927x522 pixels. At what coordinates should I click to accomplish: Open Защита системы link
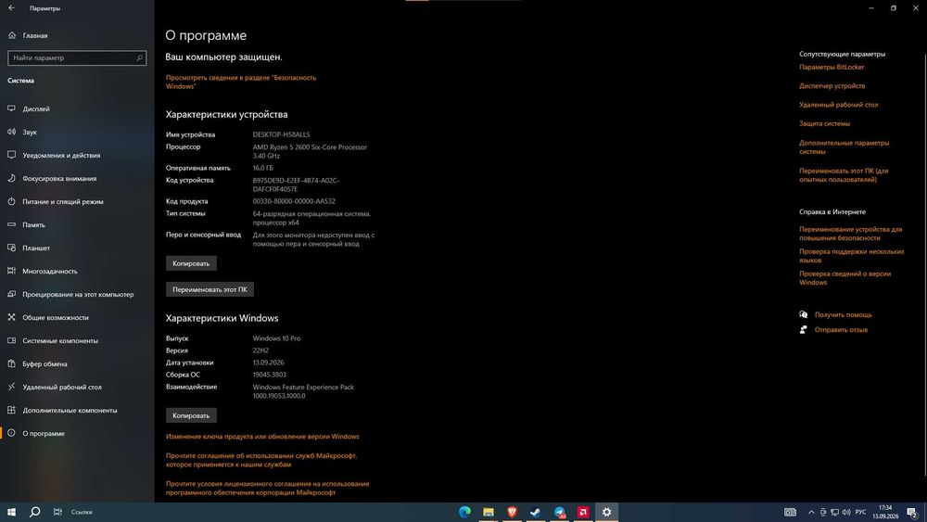coord(824,123)
